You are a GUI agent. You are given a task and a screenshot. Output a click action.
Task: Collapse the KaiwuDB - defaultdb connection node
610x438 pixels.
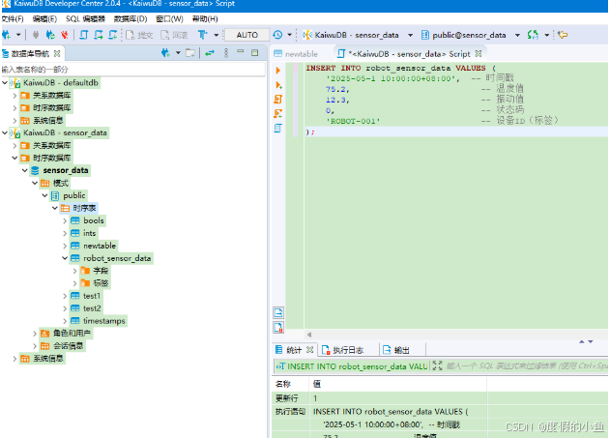(5, 83)
